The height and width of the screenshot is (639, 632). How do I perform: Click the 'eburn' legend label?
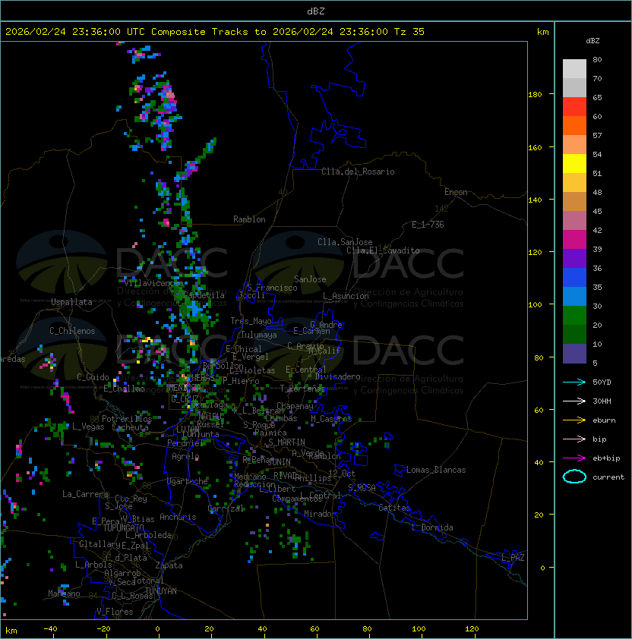click(604, 420)
